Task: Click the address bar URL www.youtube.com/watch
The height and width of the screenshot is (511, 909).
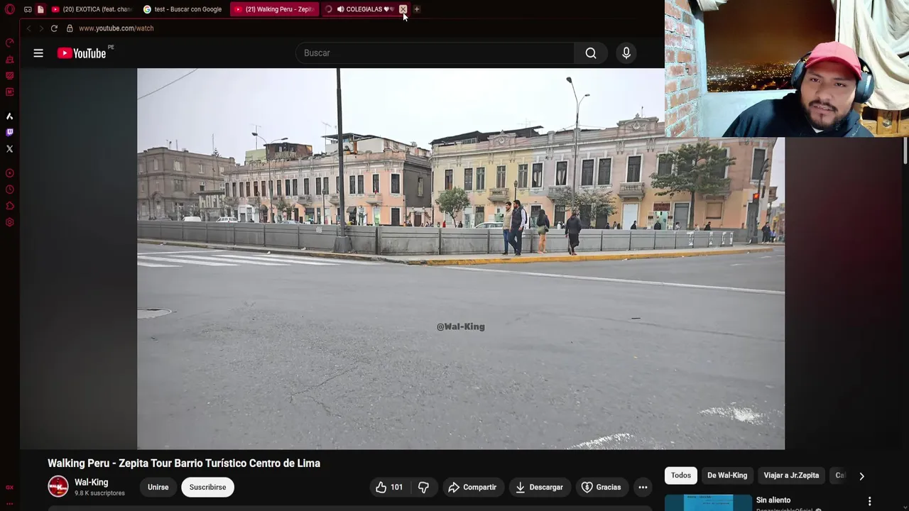Action: click(116, 28)
